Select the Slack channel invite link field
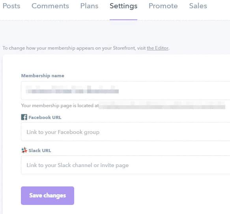The width and height of the screenshot is (230, 214). (x=125, y=165)
